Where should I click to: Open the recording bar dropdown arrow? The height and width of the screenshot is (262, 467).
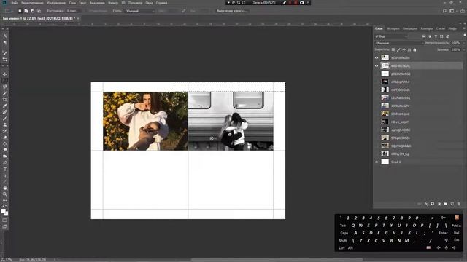click(x=228, y=2)
